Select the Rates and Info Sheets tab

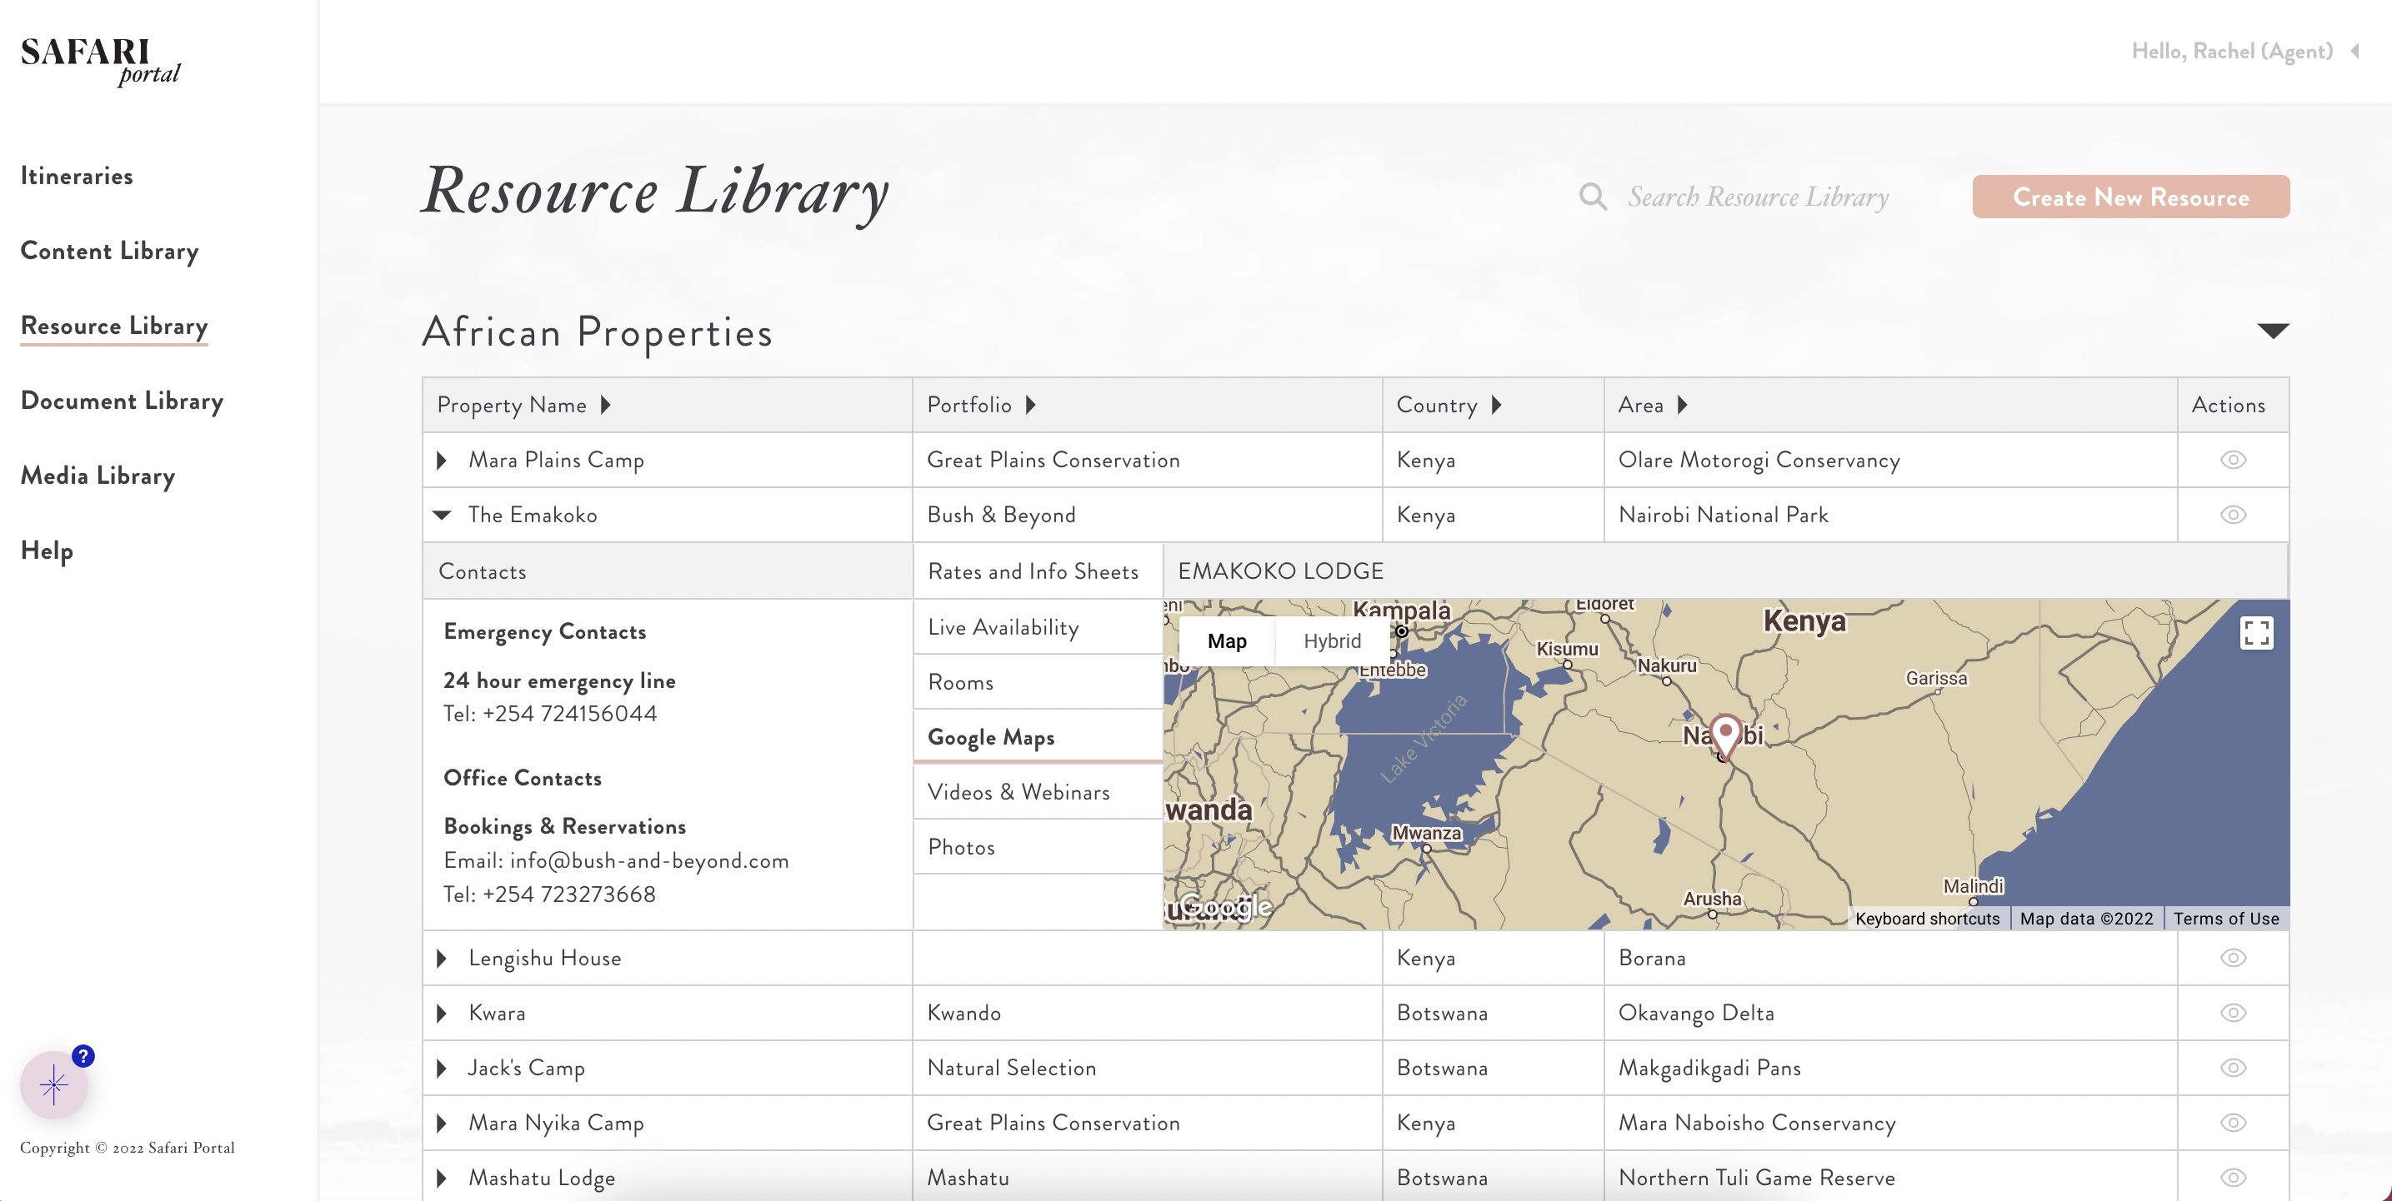1038,571
